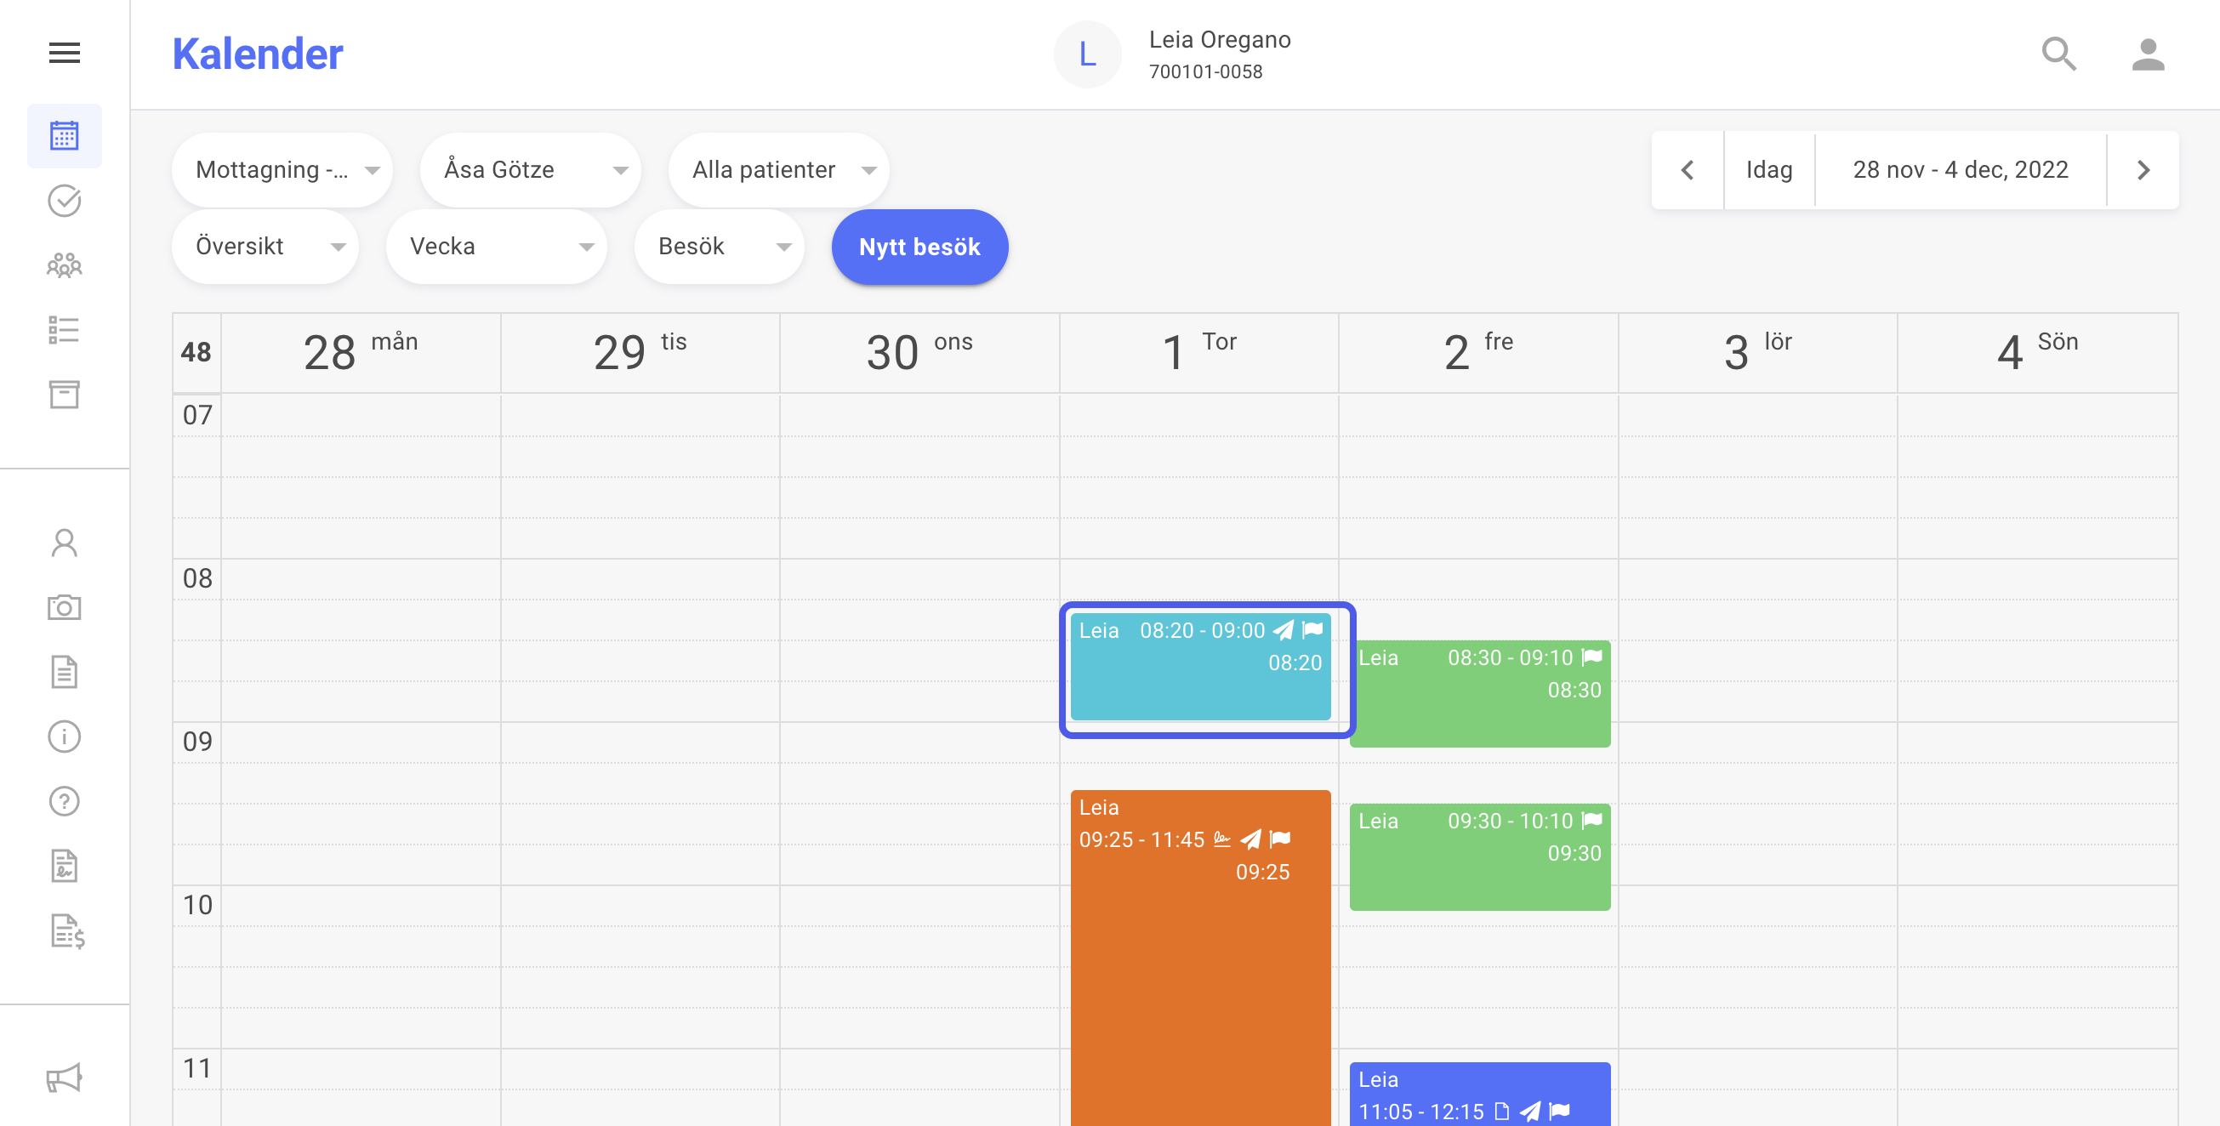Click the 09 hour label
2220x1126 pixels.
point(197,742)
